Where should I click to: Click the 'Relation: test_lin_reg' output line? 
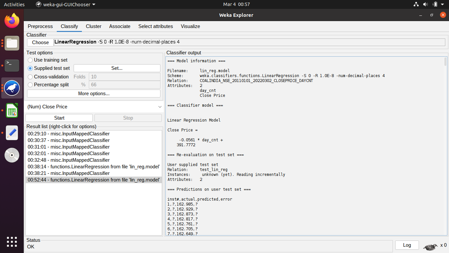point(197,170)
